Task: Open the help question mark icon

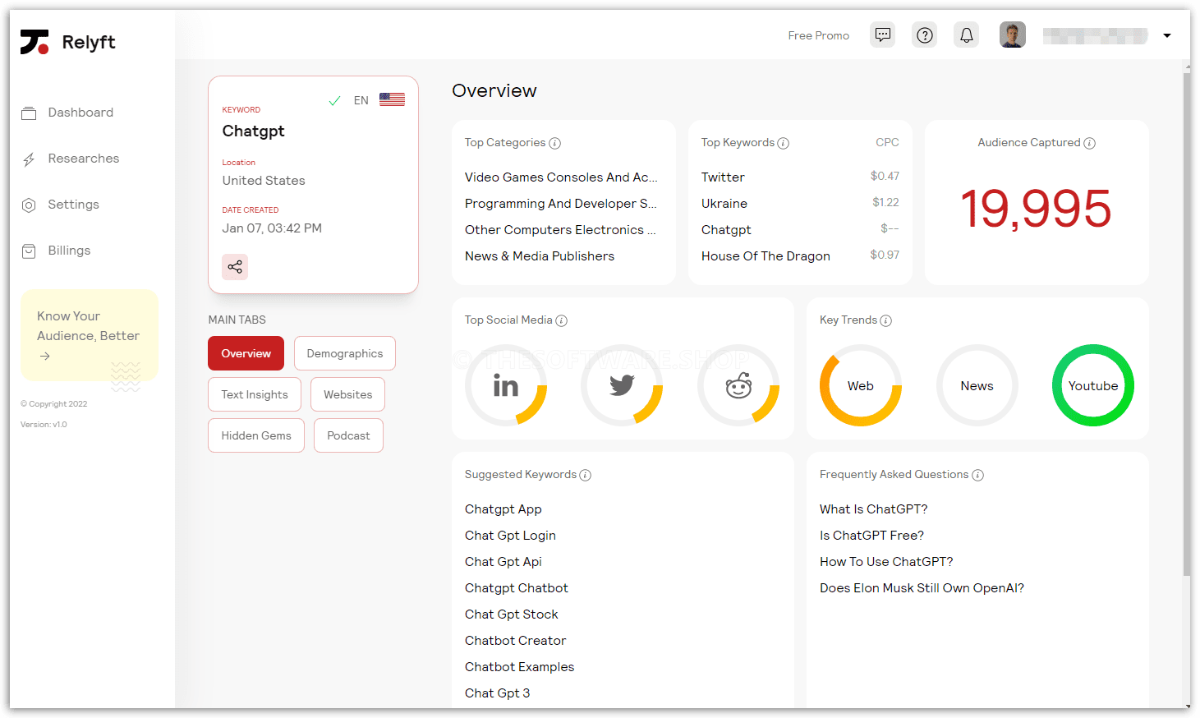Action: tap(925, 35)
